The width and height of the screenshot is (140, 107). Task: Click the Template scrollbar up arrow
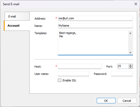130,33
